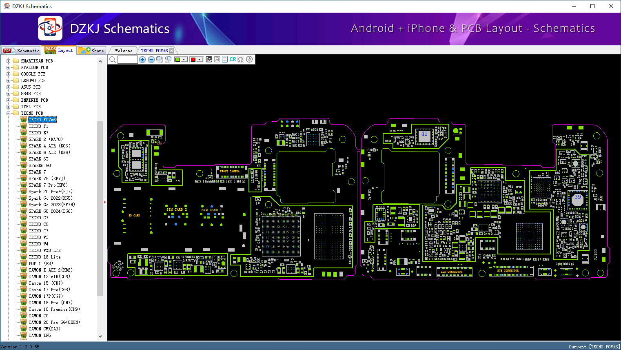Click the tree scrollbar down arrow

[x=100, y=337]
